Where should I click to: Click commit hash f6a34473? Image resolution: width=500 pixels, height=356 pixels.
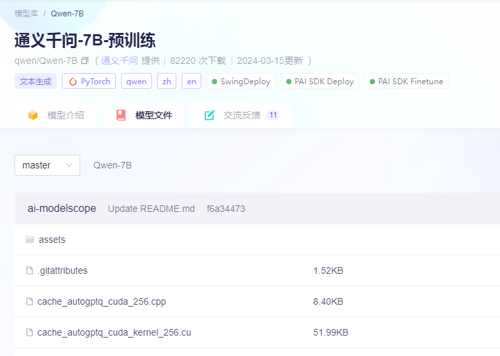pyautogui.click(x=226, y=209)
